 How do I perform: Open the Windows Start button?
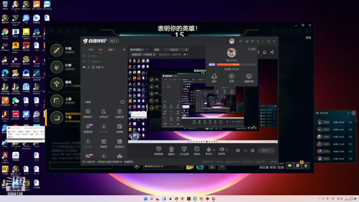(145, 198)
